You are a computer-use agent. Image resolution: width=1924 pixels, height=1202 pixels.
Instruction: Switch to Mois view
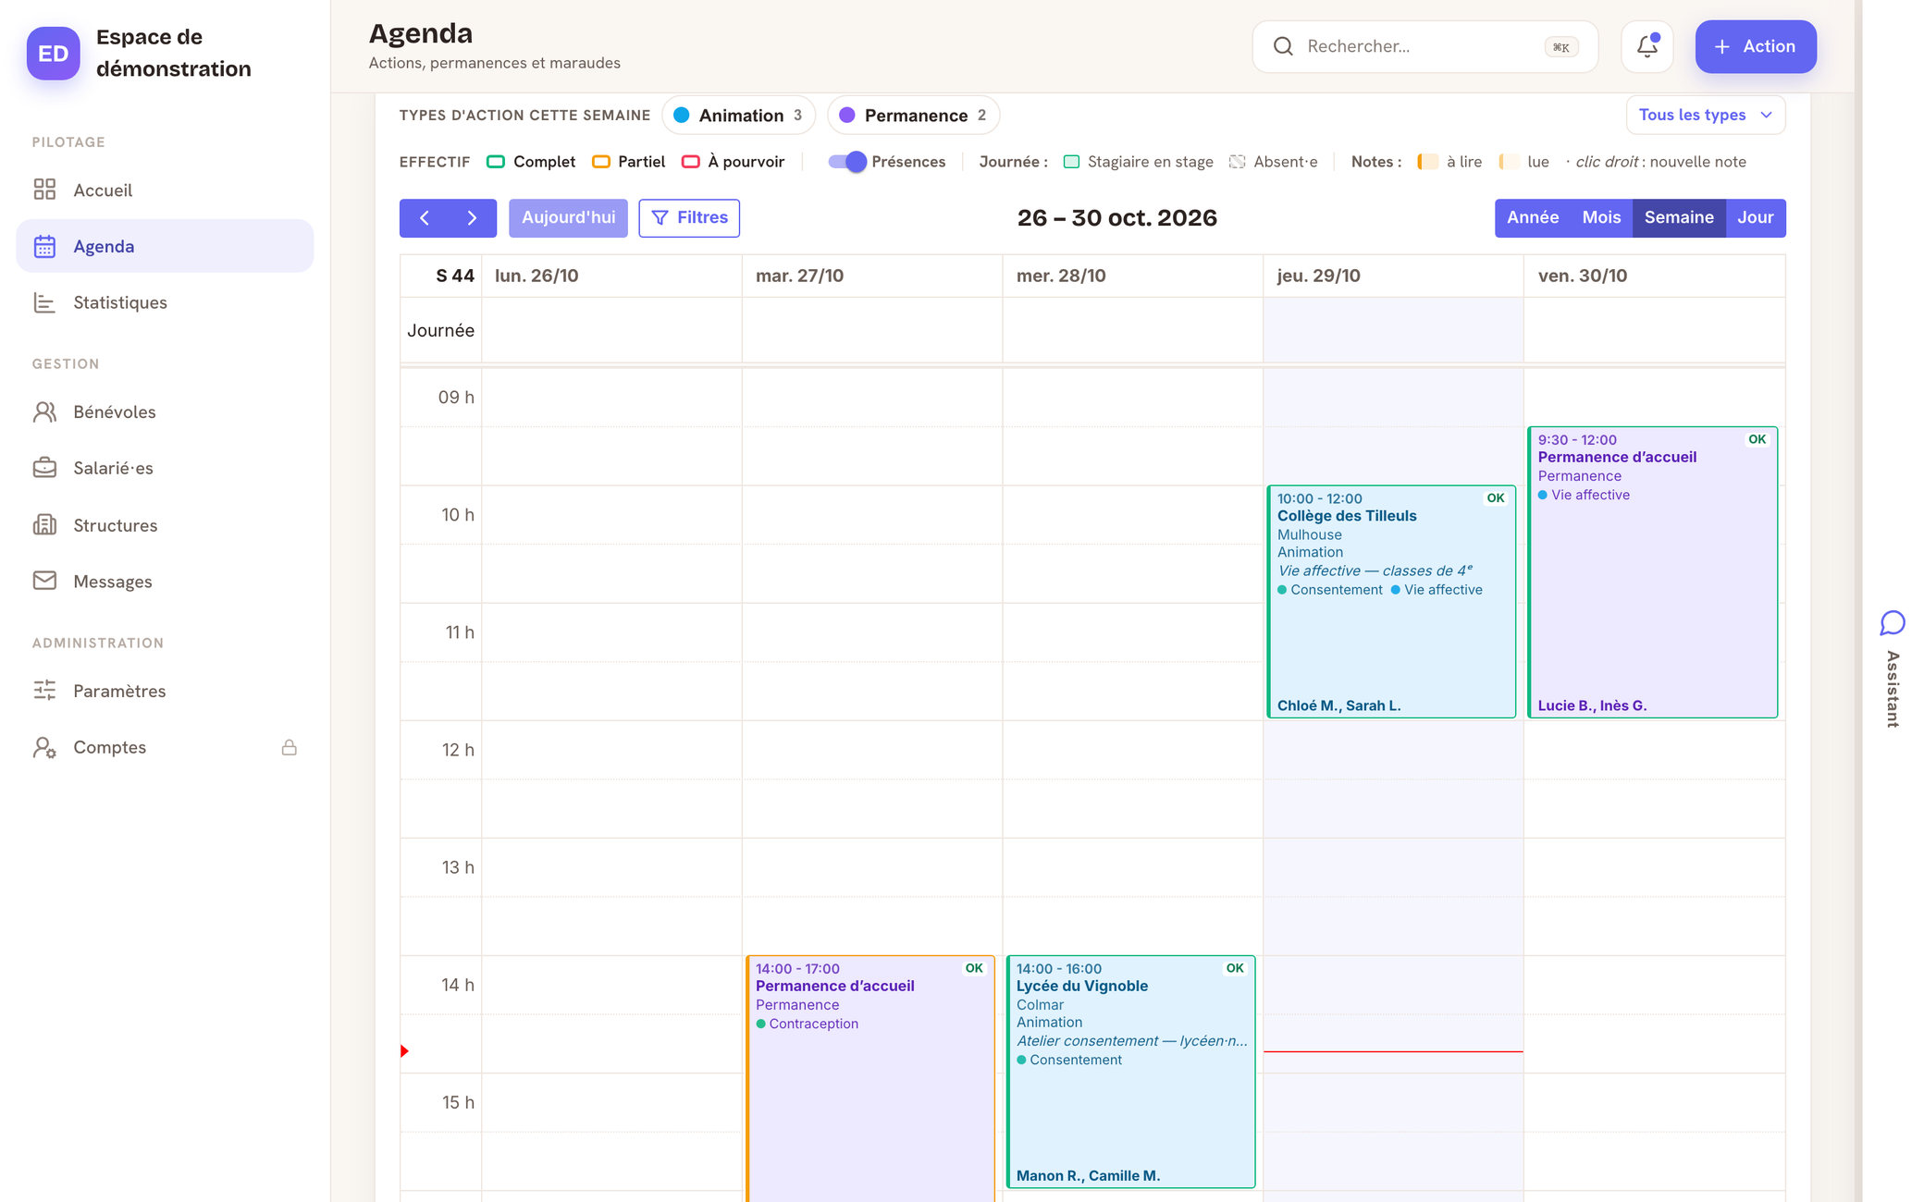point(1601,218)
